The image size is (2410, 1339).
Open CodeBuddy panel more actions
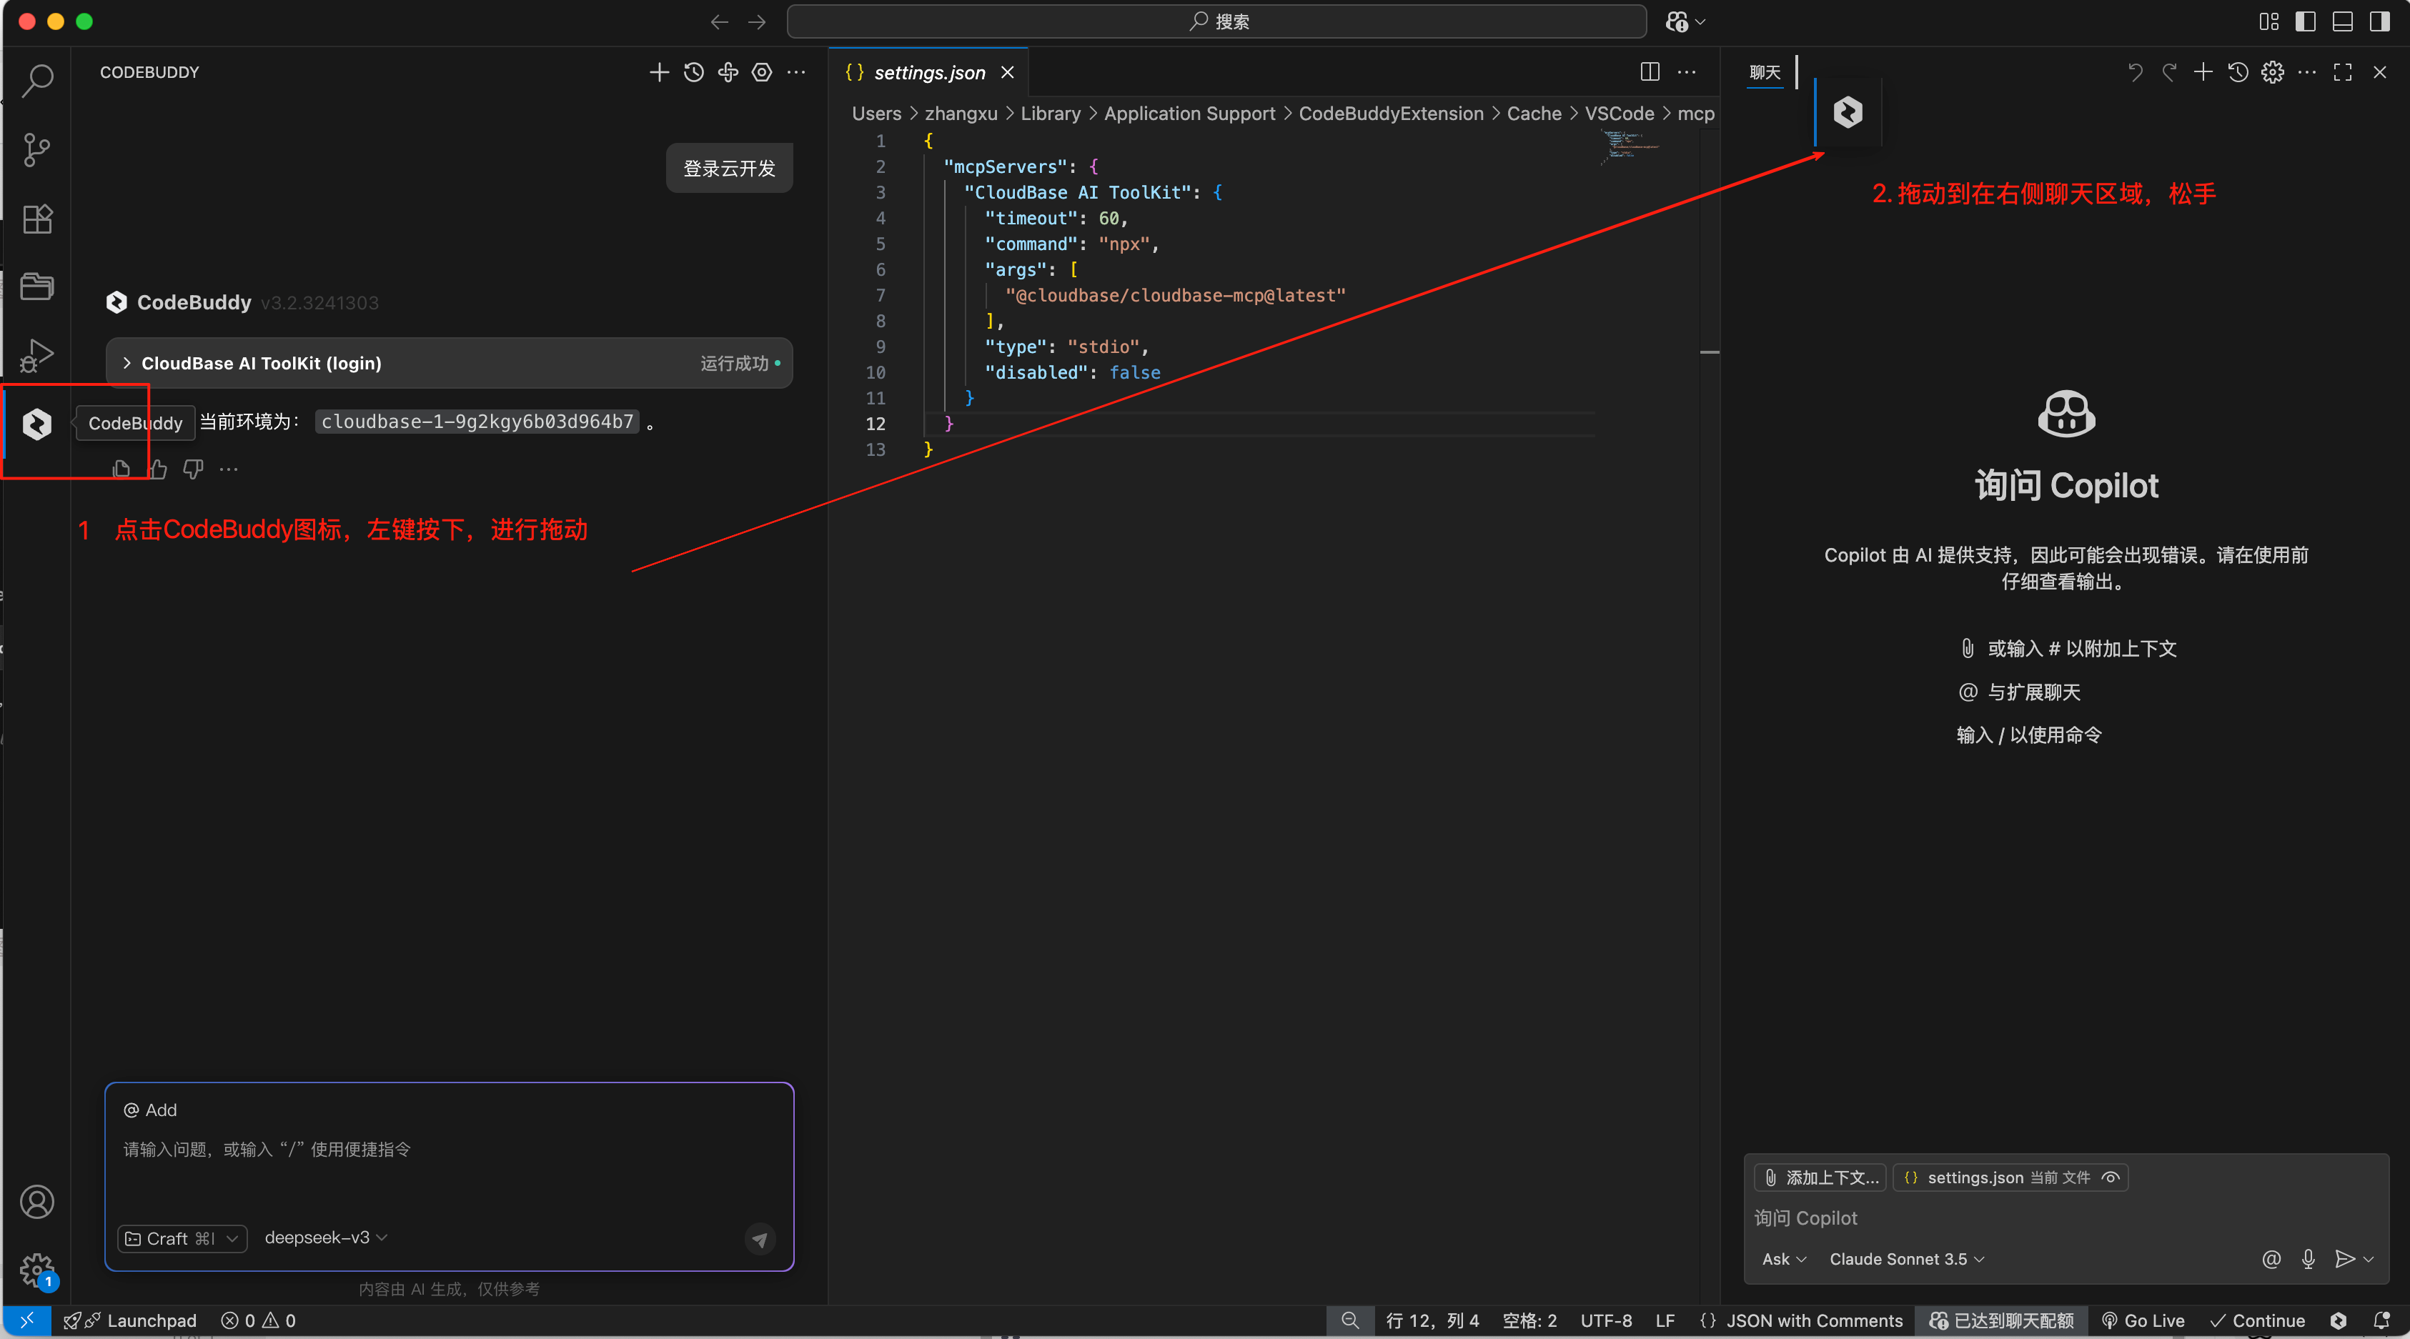796,72
